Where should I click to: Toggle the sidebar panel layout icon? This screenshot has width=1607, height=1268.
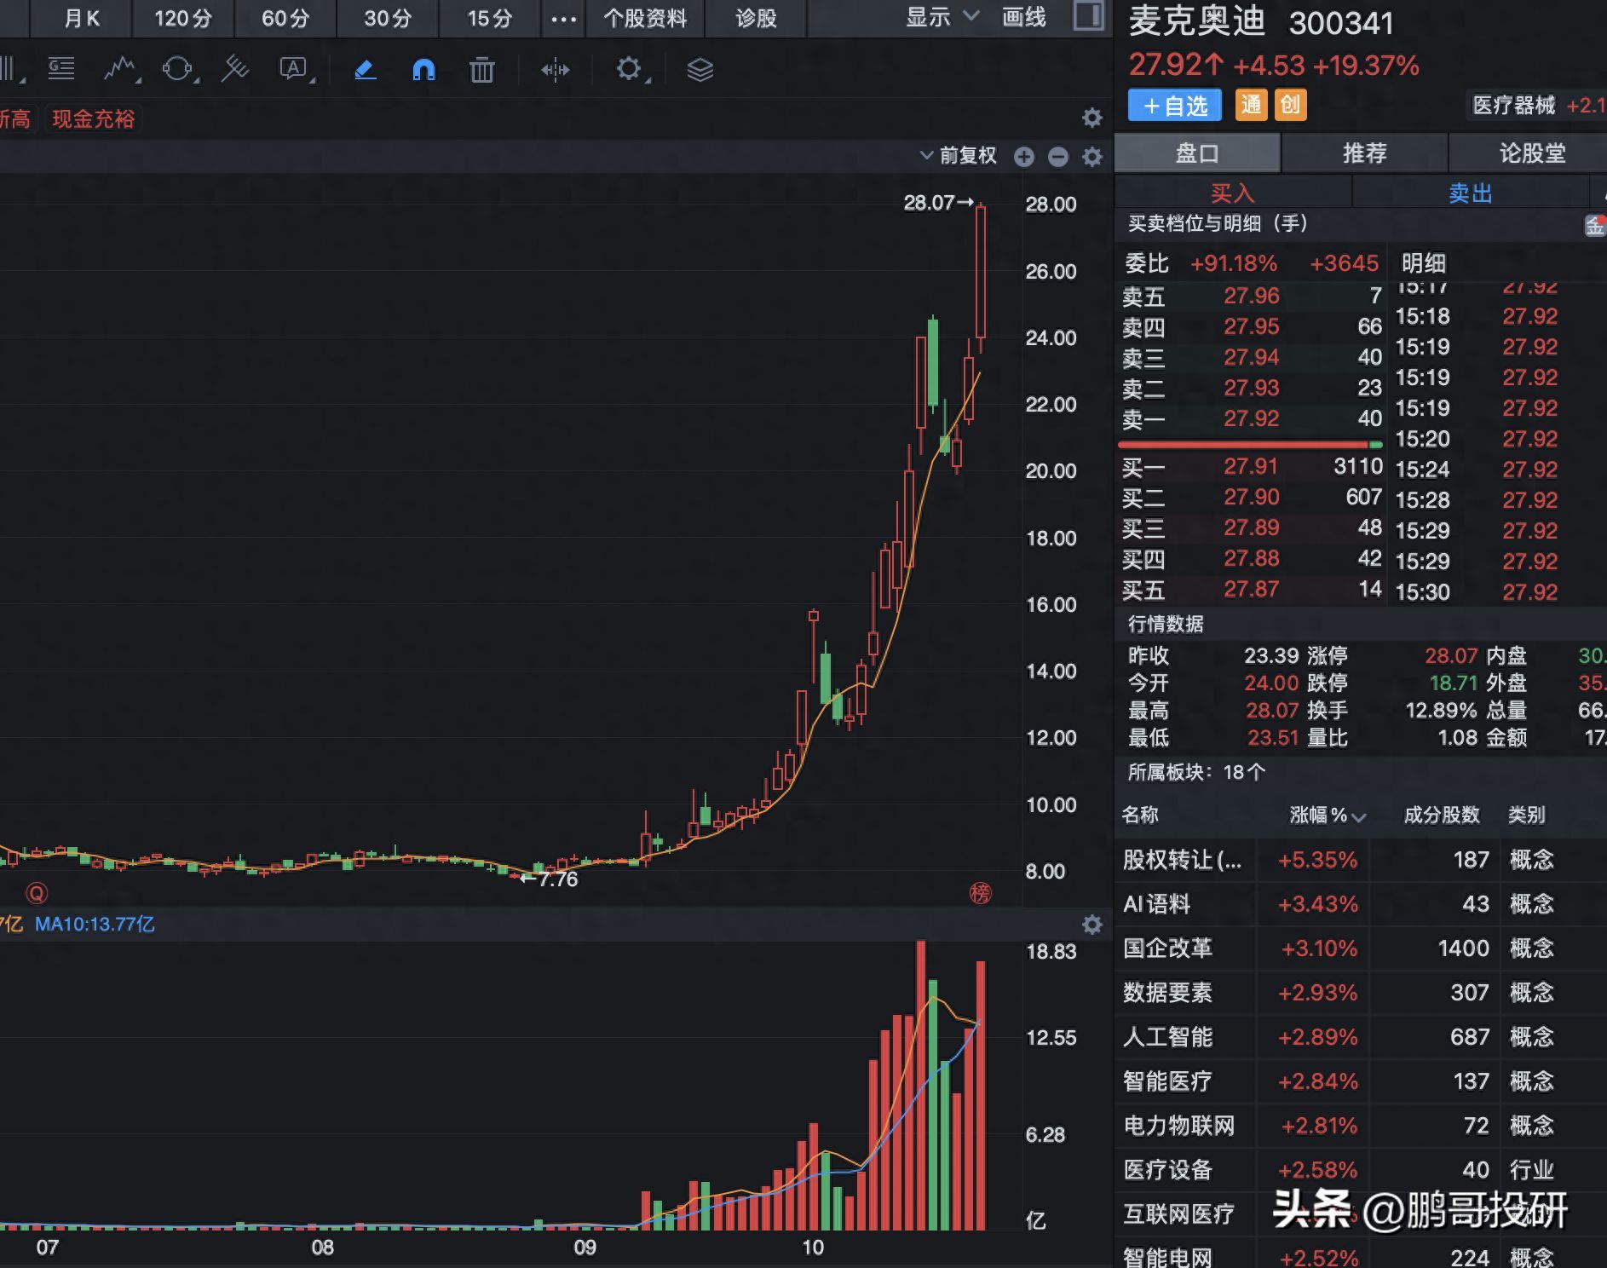coord(1088,16)
